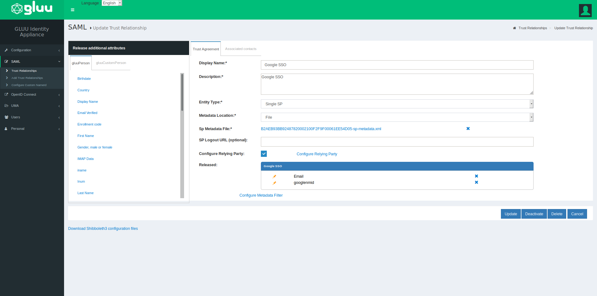This screenshot has width=597, height=296.
Task: Expand the Personal sidebar menu
Action: click(x=32, y=129)
